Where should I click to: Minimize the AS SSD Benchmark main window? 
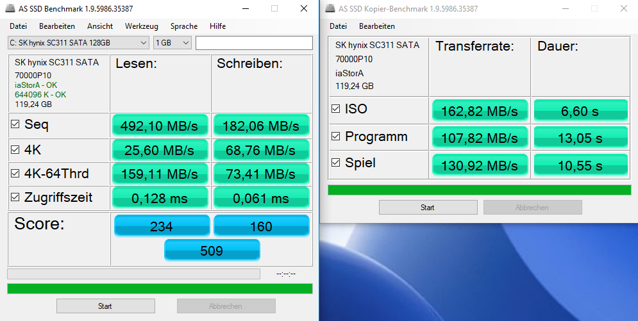(x=245, y=9)
